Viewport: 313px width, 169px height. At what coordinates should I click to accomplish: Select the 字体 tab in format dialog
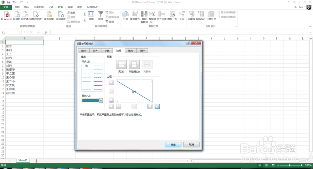(x=107, y=51)
